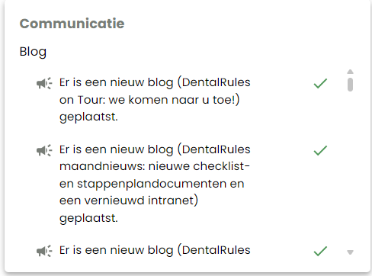The image size is (372, 276).
Task: Click megaphone icon beside maandnieuws blog notification
Action: click(44, 150)
